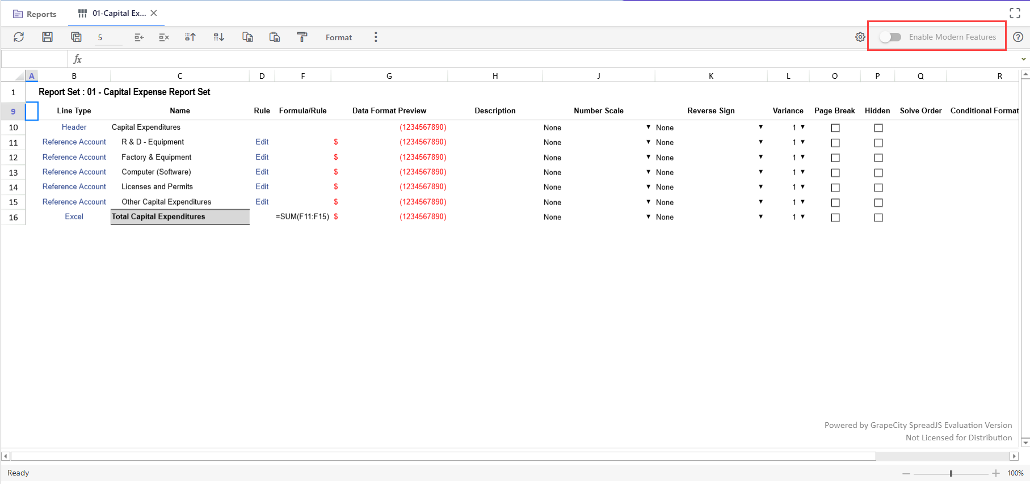Viewport: 1030px width, 484px height.
Task: Check Hidden for Other Capital Expenditures row
Action: (x=878, y=203)
